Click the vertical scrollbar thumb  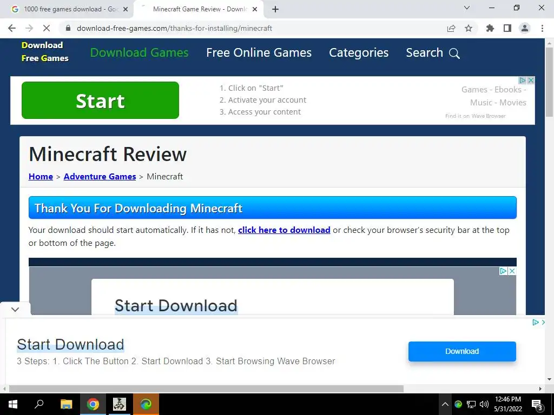tap(549, 82)
